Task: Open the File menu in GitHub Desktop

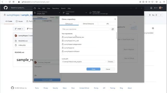Action: click(x=39, y=8)
